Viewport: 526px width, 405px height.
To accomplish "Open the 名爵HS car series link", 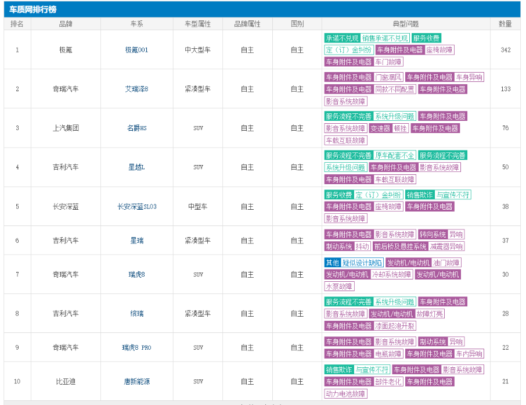I will pos(137,128).
